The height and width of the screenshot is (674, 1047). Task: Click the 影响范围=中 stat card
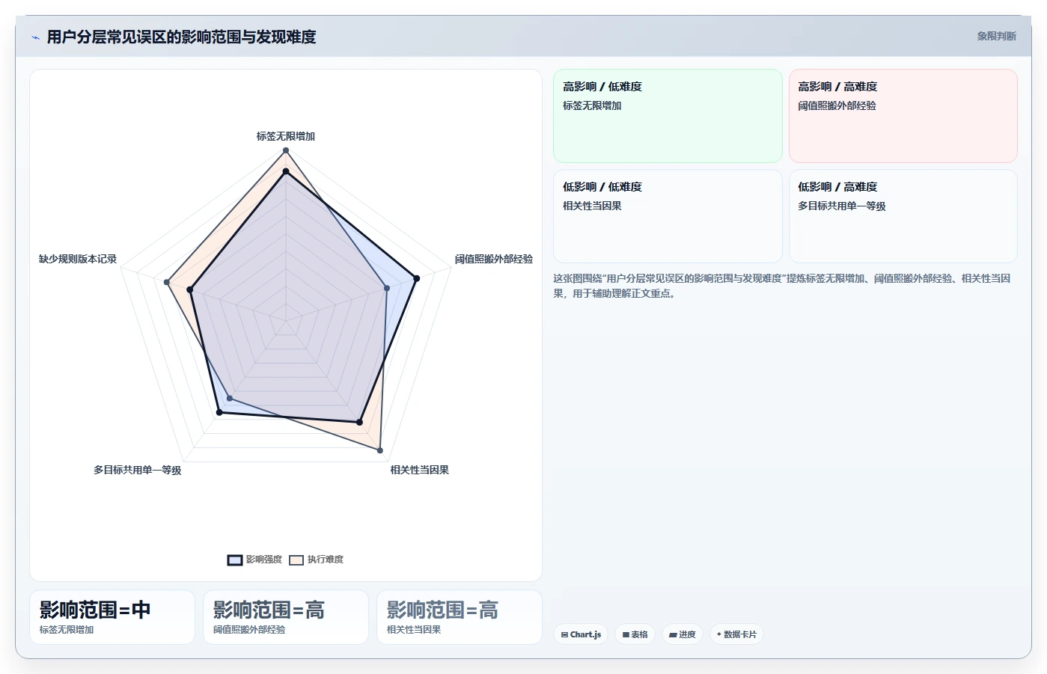click(112, 617)
